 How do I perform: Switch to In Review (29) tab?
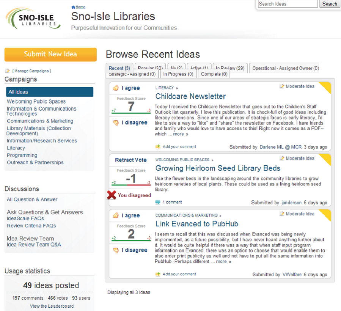click(230, 68)
